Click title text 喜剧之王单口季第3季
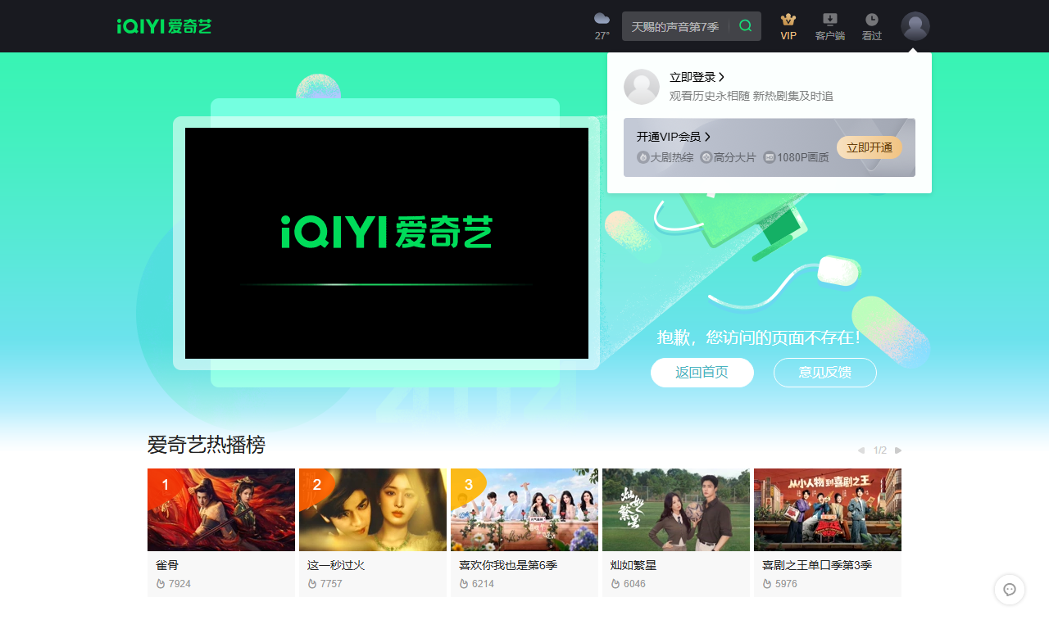 click(x=817, y=565)
